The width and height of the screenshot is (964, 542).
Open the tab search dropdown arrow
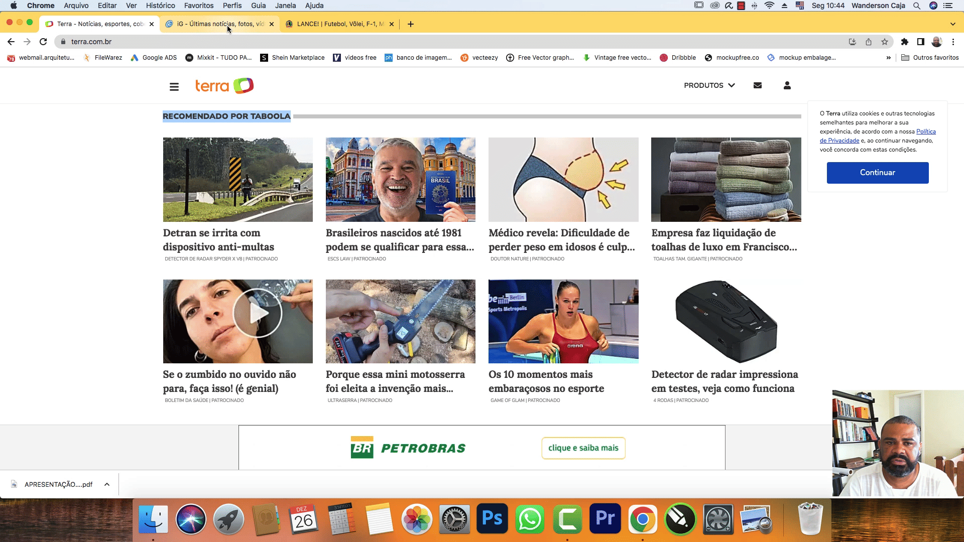952,24
